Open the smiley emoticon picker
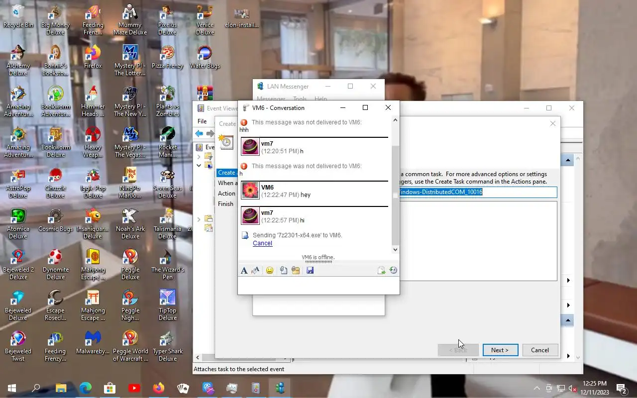Screen dimensions: 637x398 (x=270, y=270)
